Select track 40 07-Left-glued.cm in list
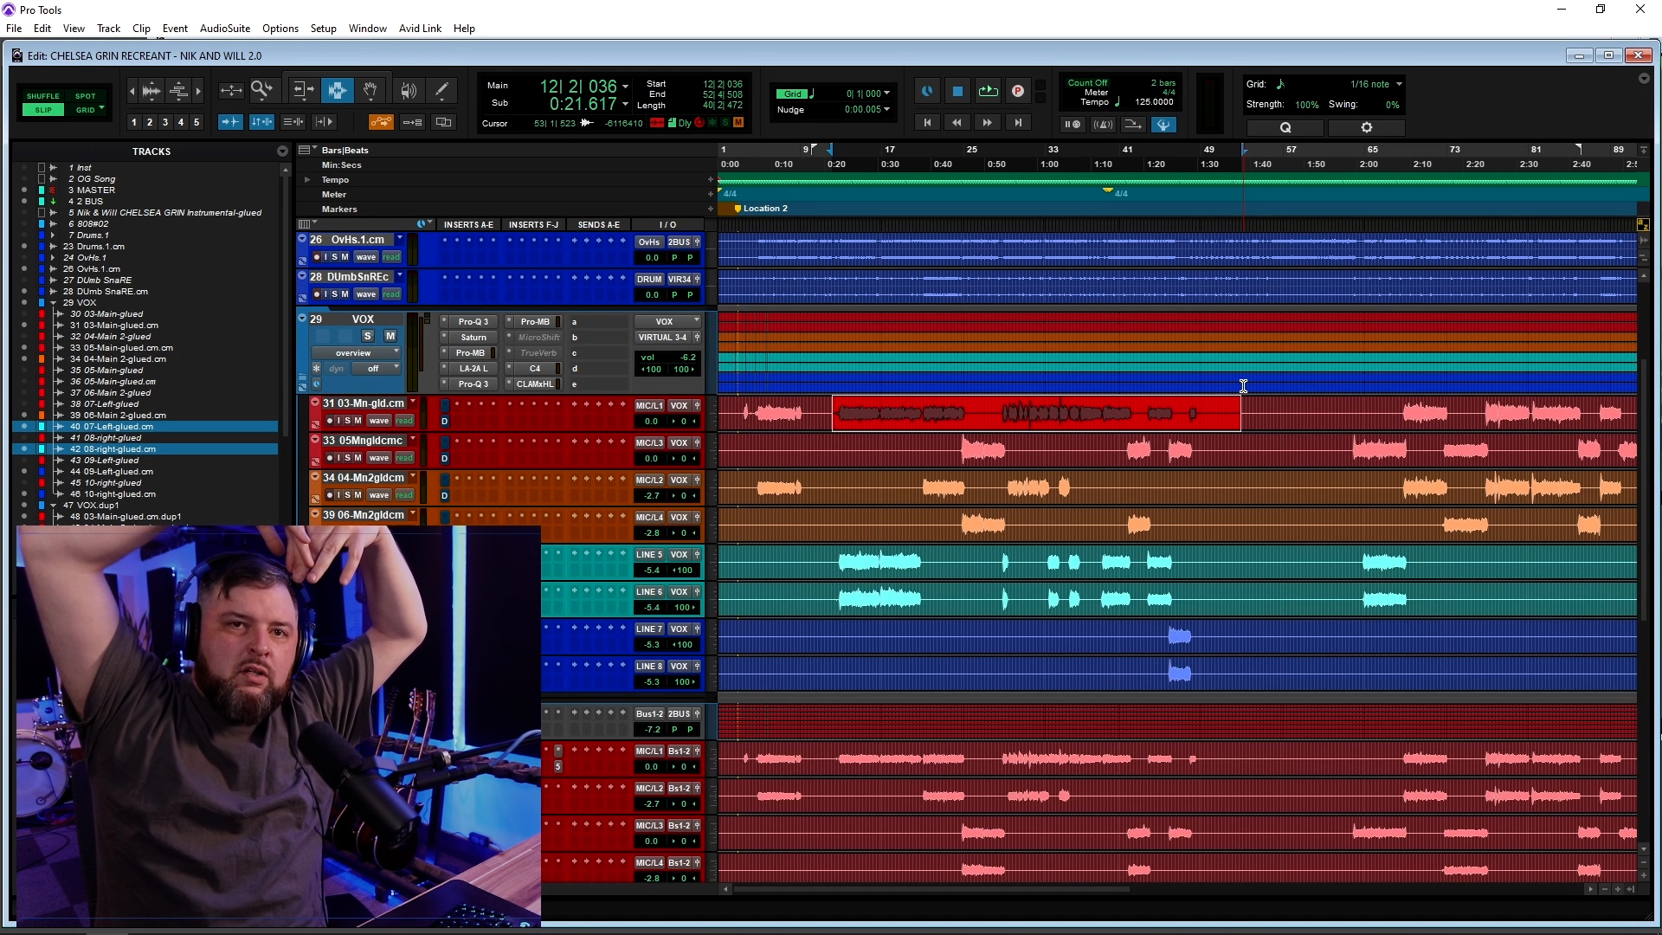 [112, 427]
